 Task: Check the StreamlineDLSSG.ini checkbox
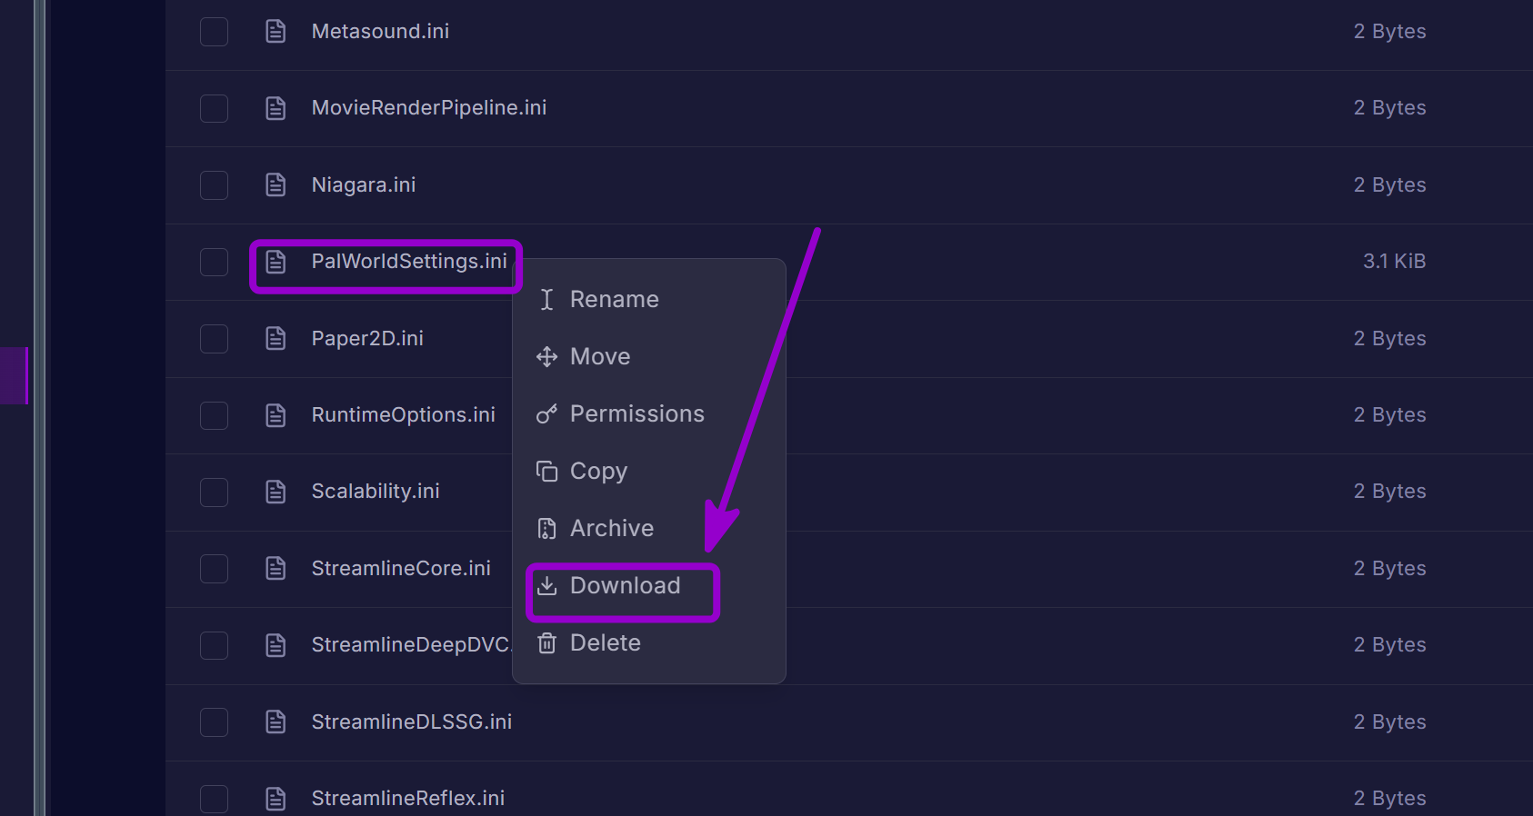(x=214, y=722)
